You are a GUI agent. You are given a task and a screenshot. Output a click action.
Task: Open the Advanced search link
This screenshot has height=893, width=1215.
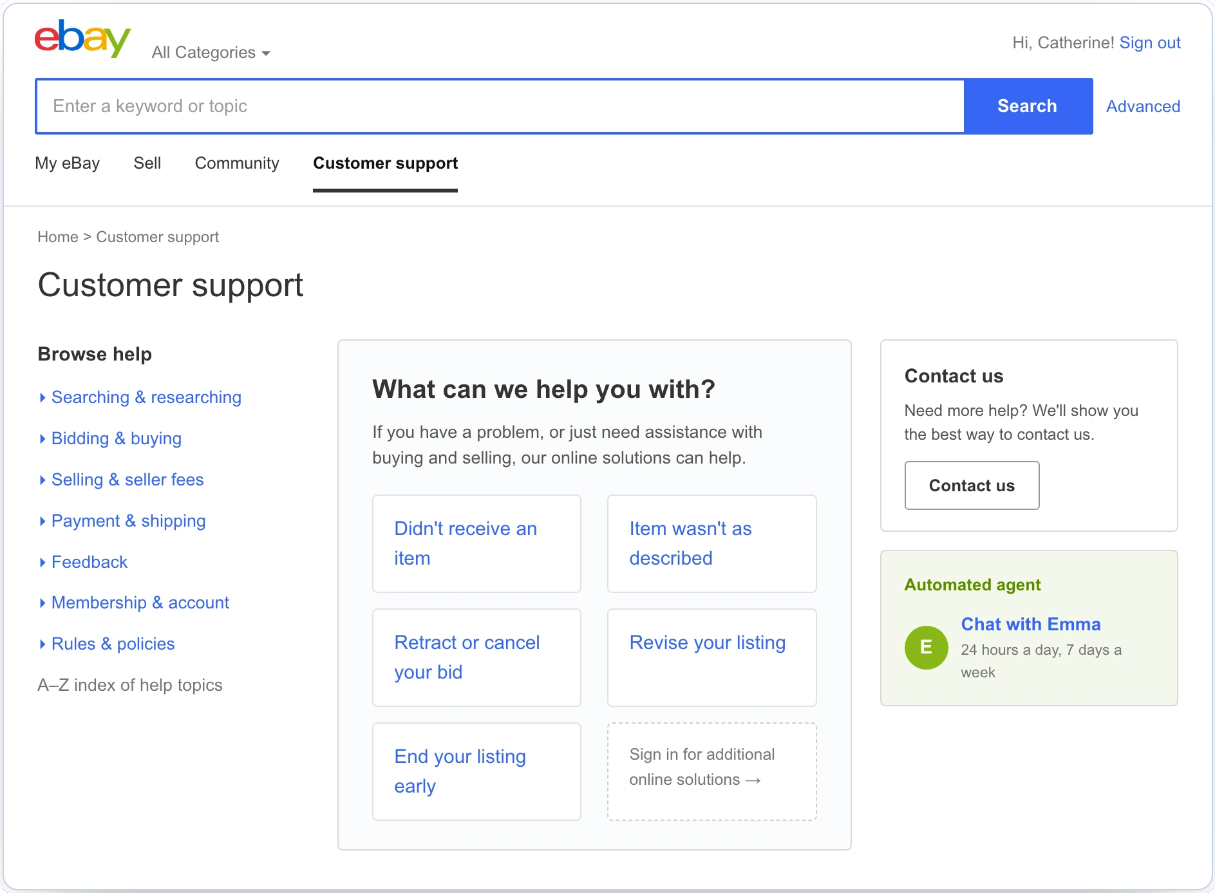click(1143, 107)
